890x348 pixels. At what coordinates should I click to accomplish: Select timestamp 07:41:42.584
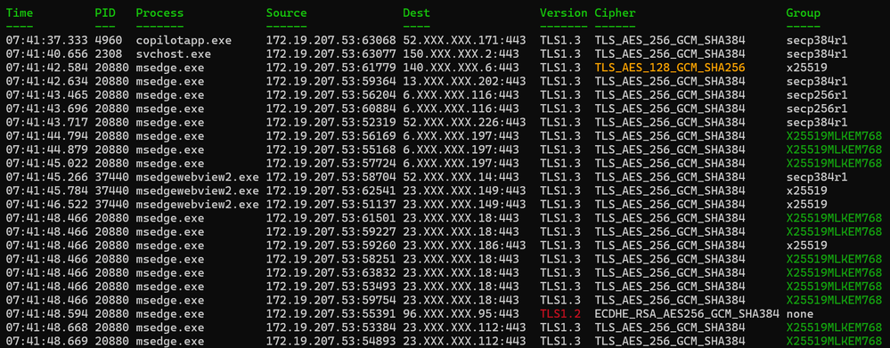[47, 68]
